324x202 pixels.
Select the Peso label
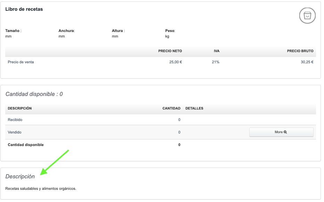click(x=170, y=31)
